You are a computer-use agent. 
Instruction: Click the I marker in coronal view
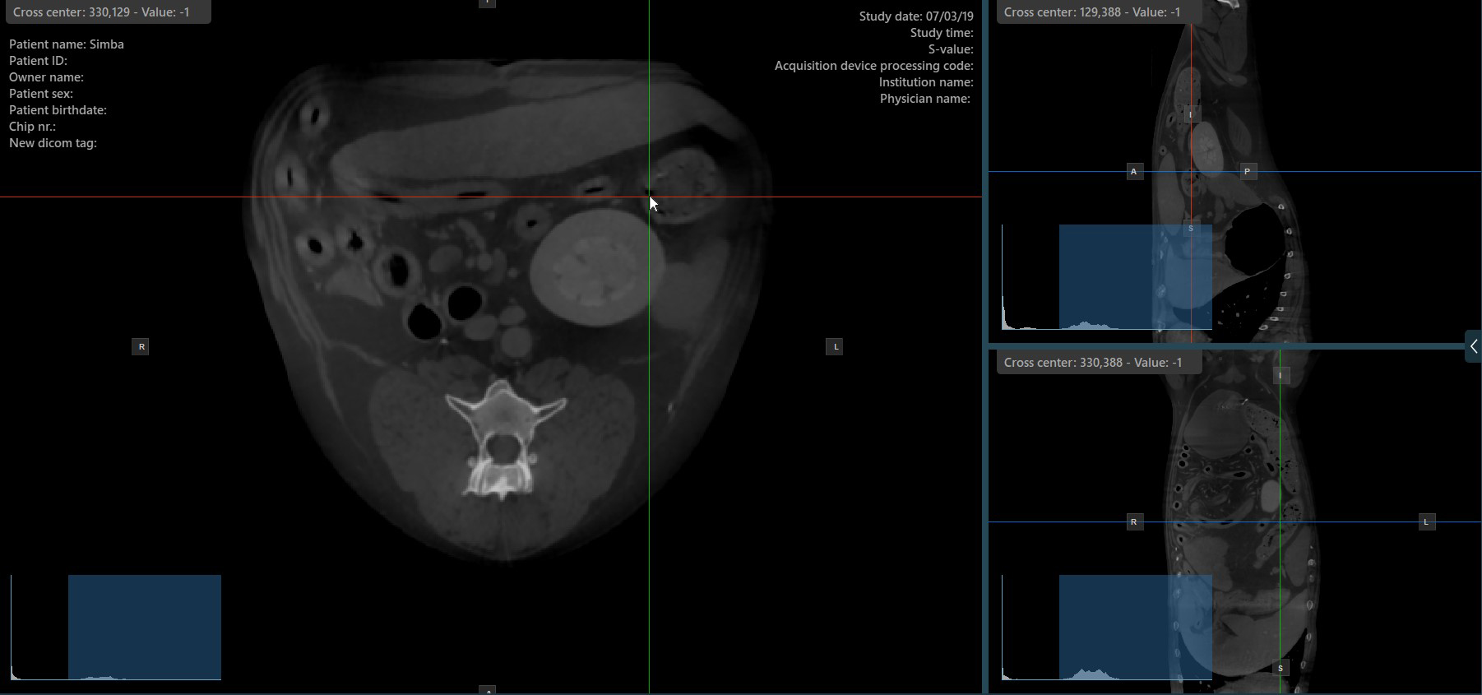1281,376
